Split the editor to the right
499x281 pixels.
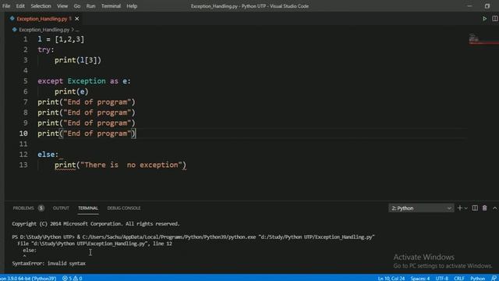[495, 19]
